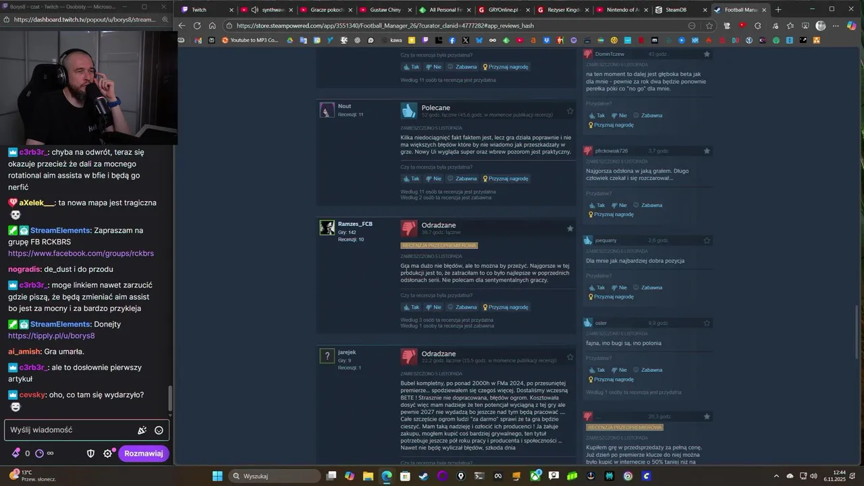Switch to the Gustaw Chiny tab
The height and width of the screenshot is (486, 864).
[385, 9]
